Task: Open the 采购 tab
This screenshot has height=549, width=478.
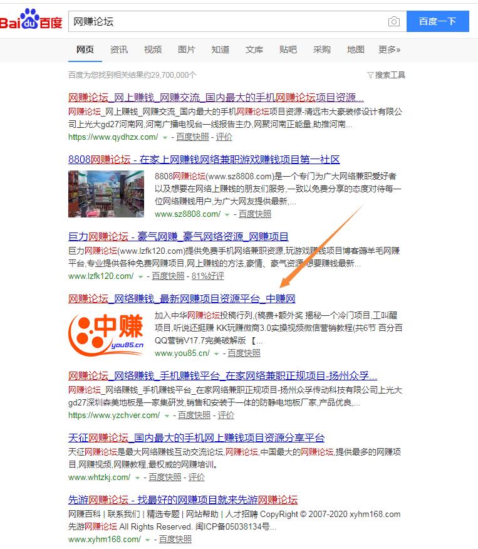Action: coord(322,50)
